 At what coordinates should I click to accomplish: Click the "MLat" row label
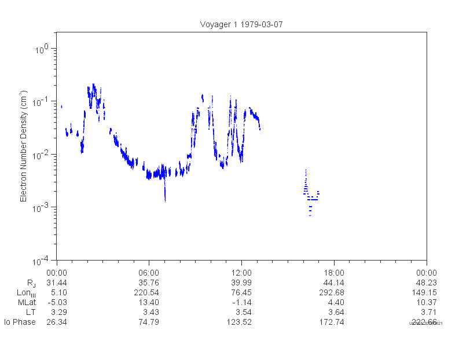(27, 302)
